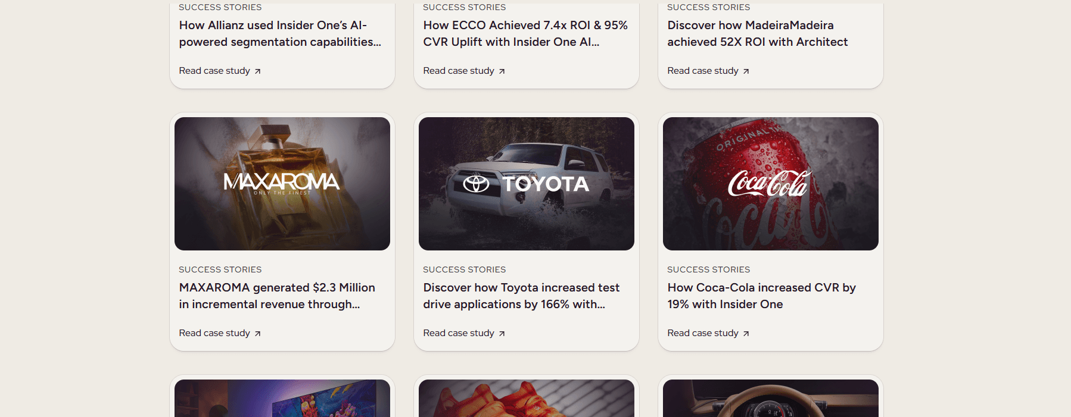
Task: Open ECCO 'Read case study' link
Action: click(x=464, y=71)
